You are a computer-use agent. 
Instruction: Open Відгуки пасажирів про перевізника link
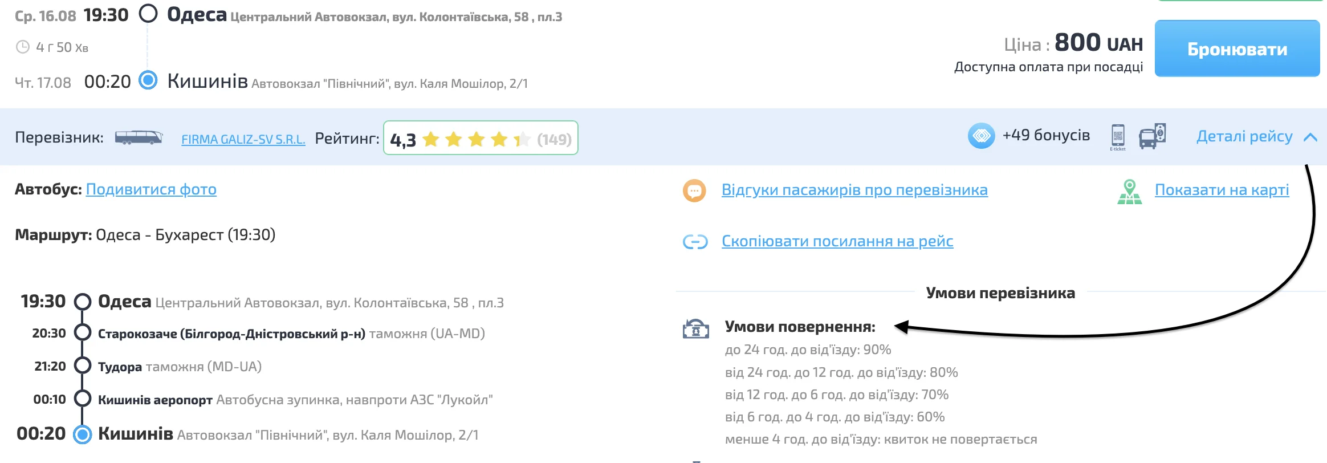tap(854, 190)
